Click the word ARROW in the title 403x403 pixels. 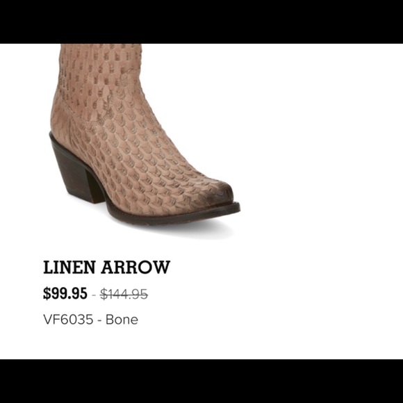[135, 268]
